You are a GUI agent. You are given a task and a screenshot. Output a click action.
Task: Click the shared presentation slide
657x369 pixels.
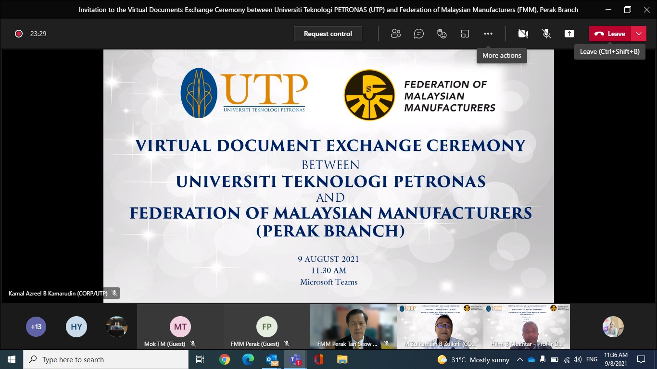(328, 176)
